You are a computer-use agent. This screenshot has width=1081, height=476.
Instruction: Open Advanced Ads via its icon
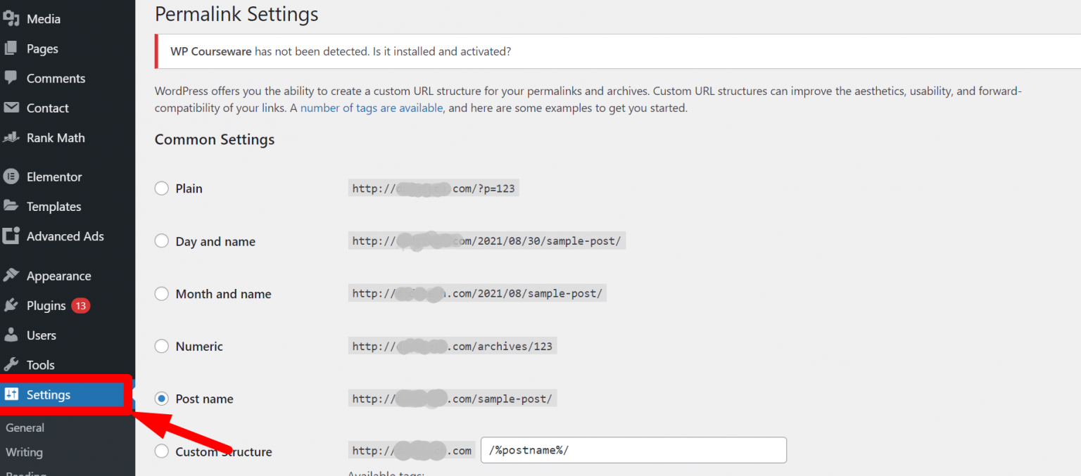click(x=11, y=236)
